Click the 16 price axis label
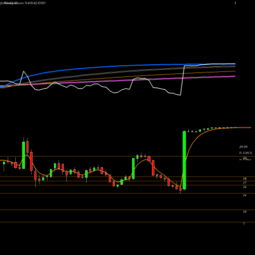The height and width of the screenshot is (255, 255). [245, 187]
